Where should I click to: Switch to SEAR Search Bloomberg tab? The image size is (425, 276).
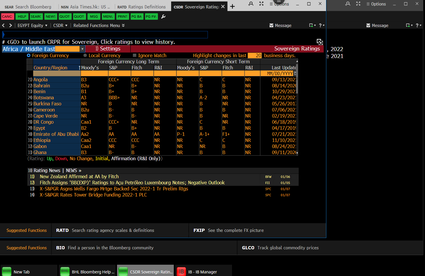28,7
